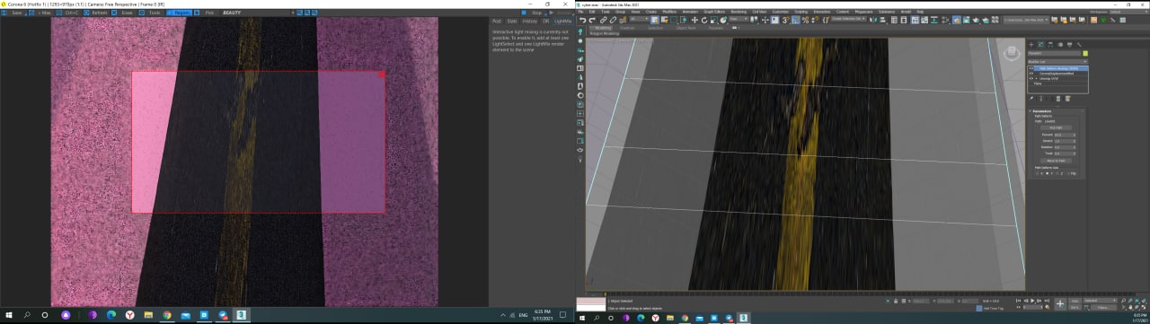This screenshot has height=324, width=1150.
Task: Click Select Object tool in 3ds Max
Action: click(x=654, y=20)
